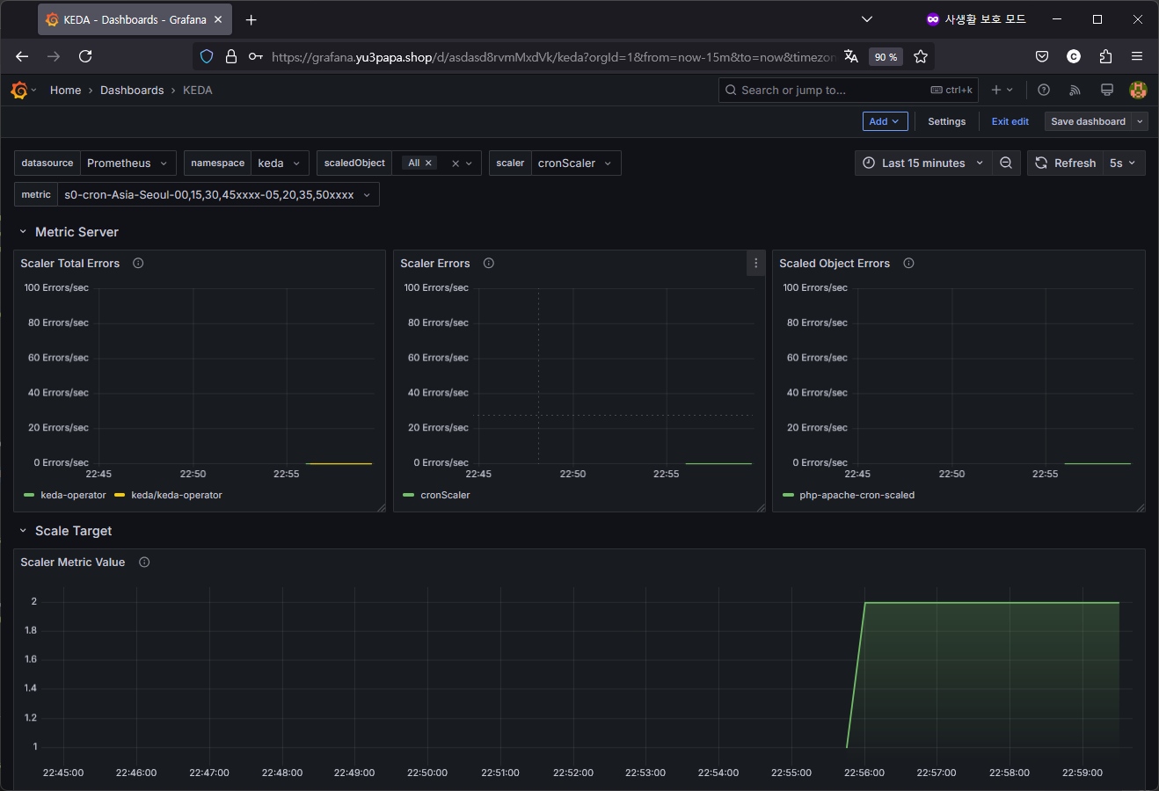1159x791 pixels.
Task: Open the Firefox account icon
Action: [1074, 56]
